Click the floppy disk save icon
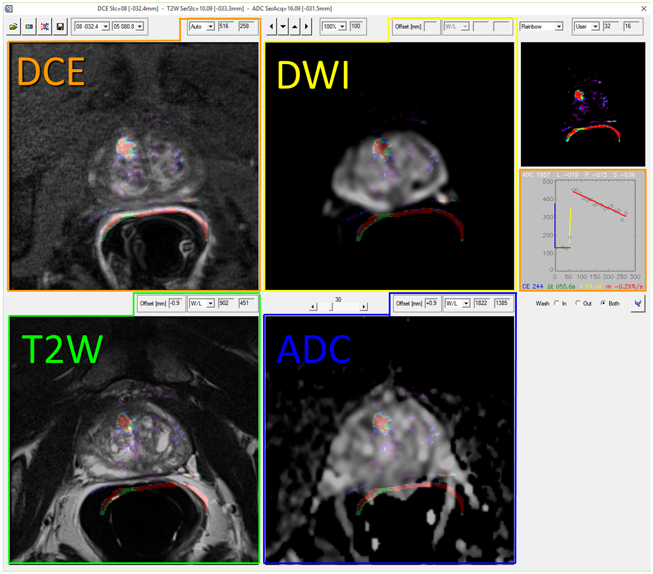Viewport: 653px width, 574px height. pos(59,27)
